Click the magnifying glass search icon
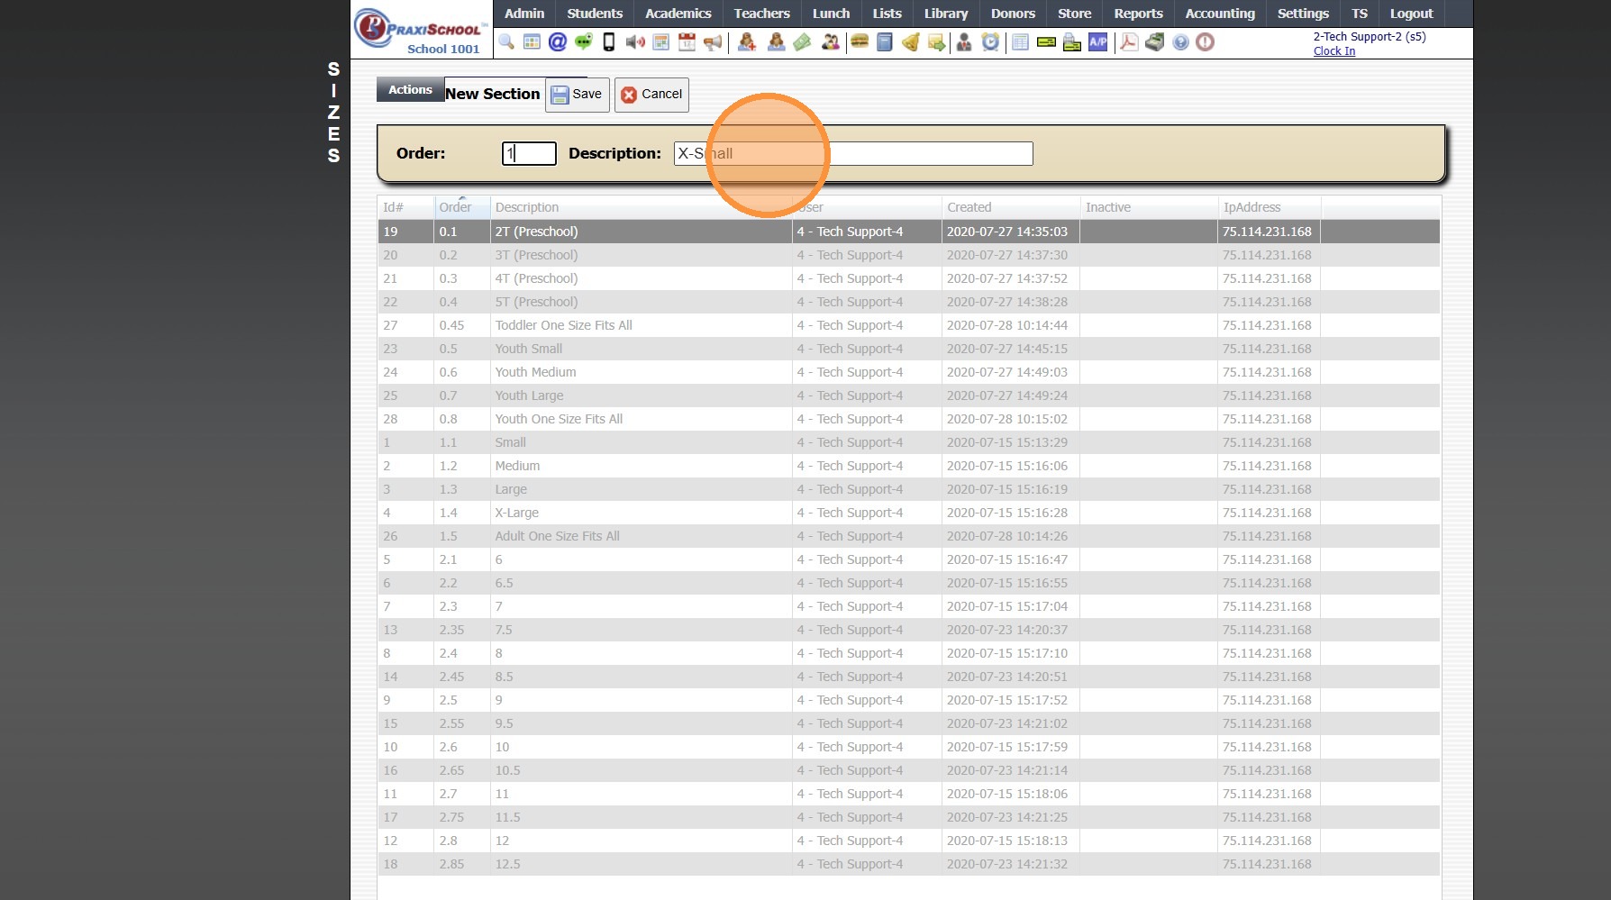This screenshot has height=900, width=1611. click(506, 42)
